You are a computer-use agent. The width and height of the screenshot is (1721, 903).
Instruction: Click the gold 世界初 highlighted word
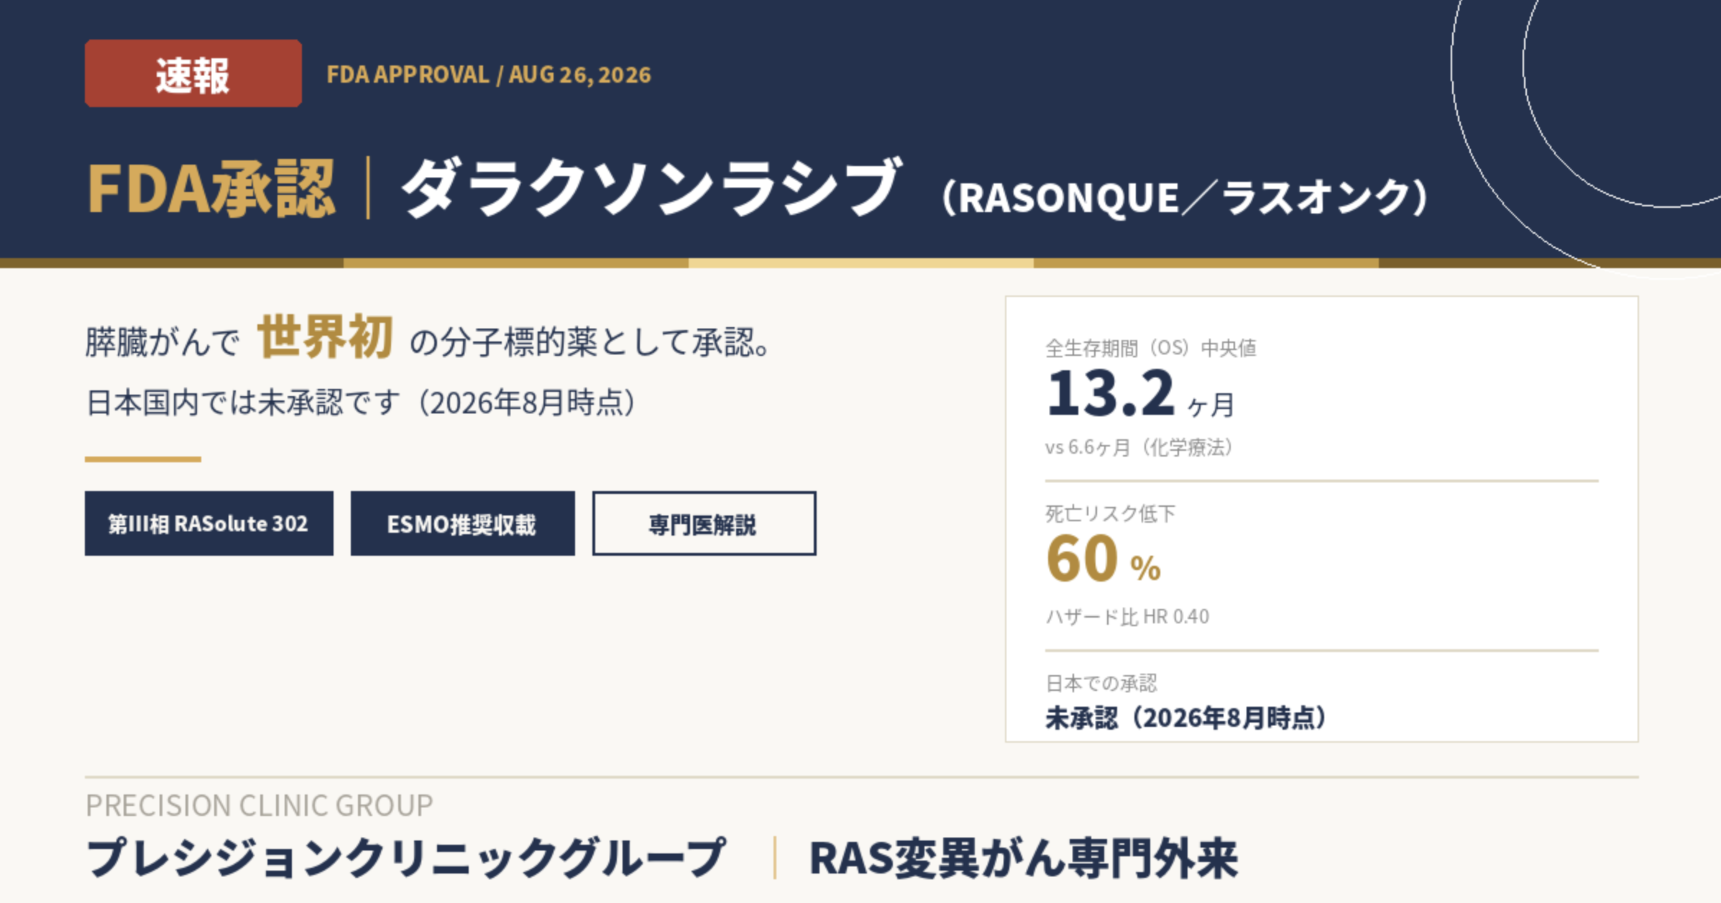(x=325, y=336)
